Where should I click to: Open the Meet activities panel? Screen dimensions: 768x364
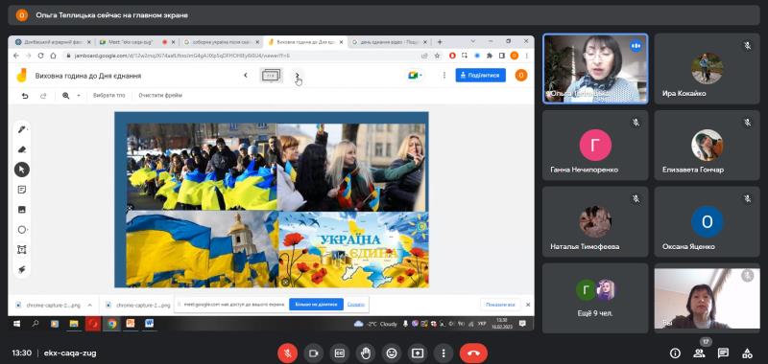point(747,353)
